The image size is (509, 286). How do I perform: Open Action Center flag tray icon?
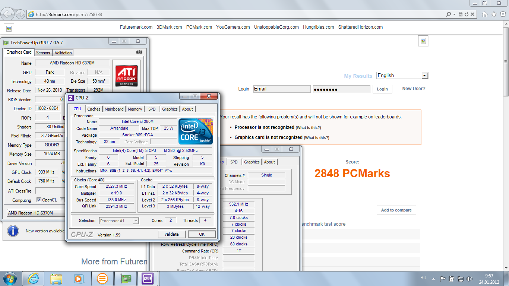(x=442, y=279)
